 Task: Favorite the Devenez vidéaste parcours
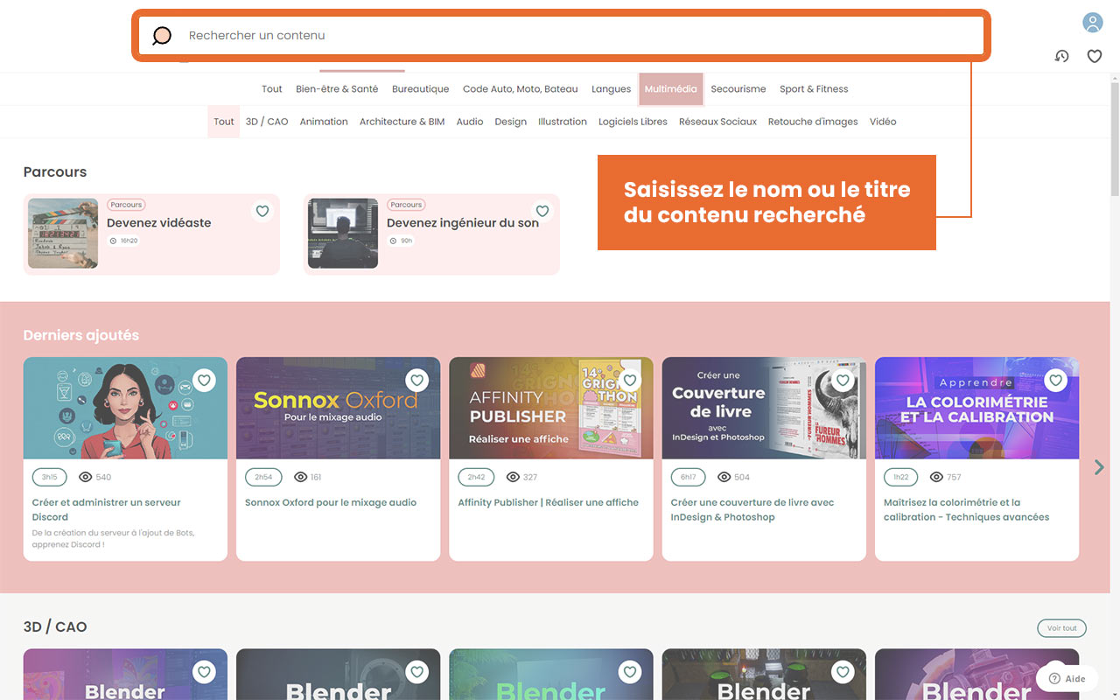[262, 211]
